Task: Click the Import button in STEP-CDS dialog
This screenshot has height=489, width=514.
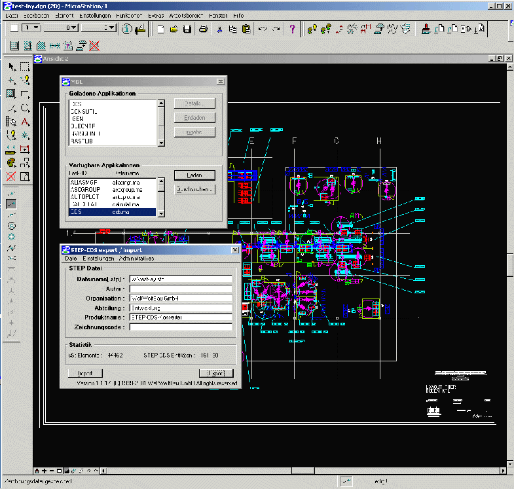Action: coord(85,373)
